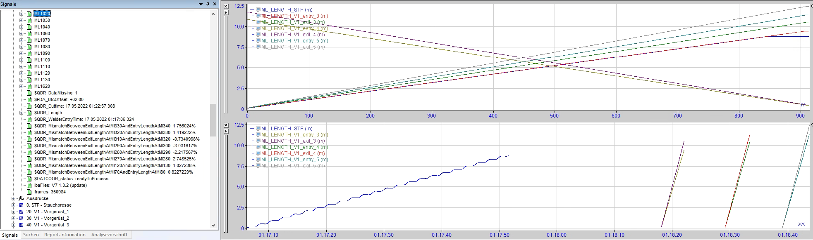Select ML_LENGTH_V1_exit_5 label in bottom legend
The width and height of the screenshot is (813, 240).
(293, 166)
